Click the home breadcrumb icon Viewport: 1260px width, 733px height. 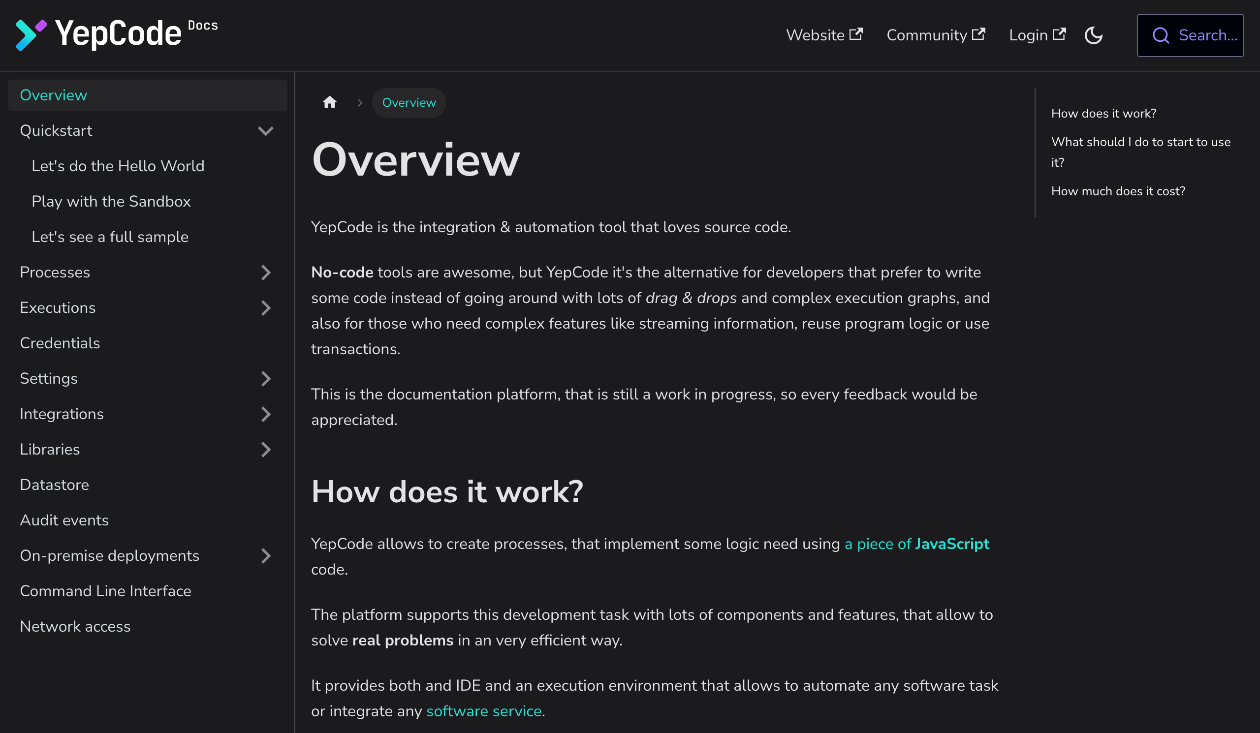(329, 102)
